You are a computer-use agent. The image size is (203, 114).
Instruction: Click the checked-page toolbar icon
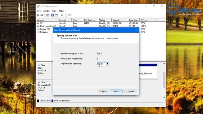pos(66,15)
